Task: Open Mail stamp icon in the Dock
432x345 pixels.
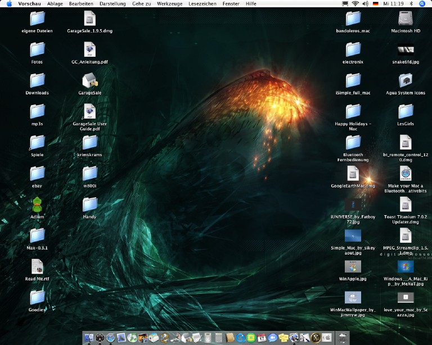Action: (121, 338)
